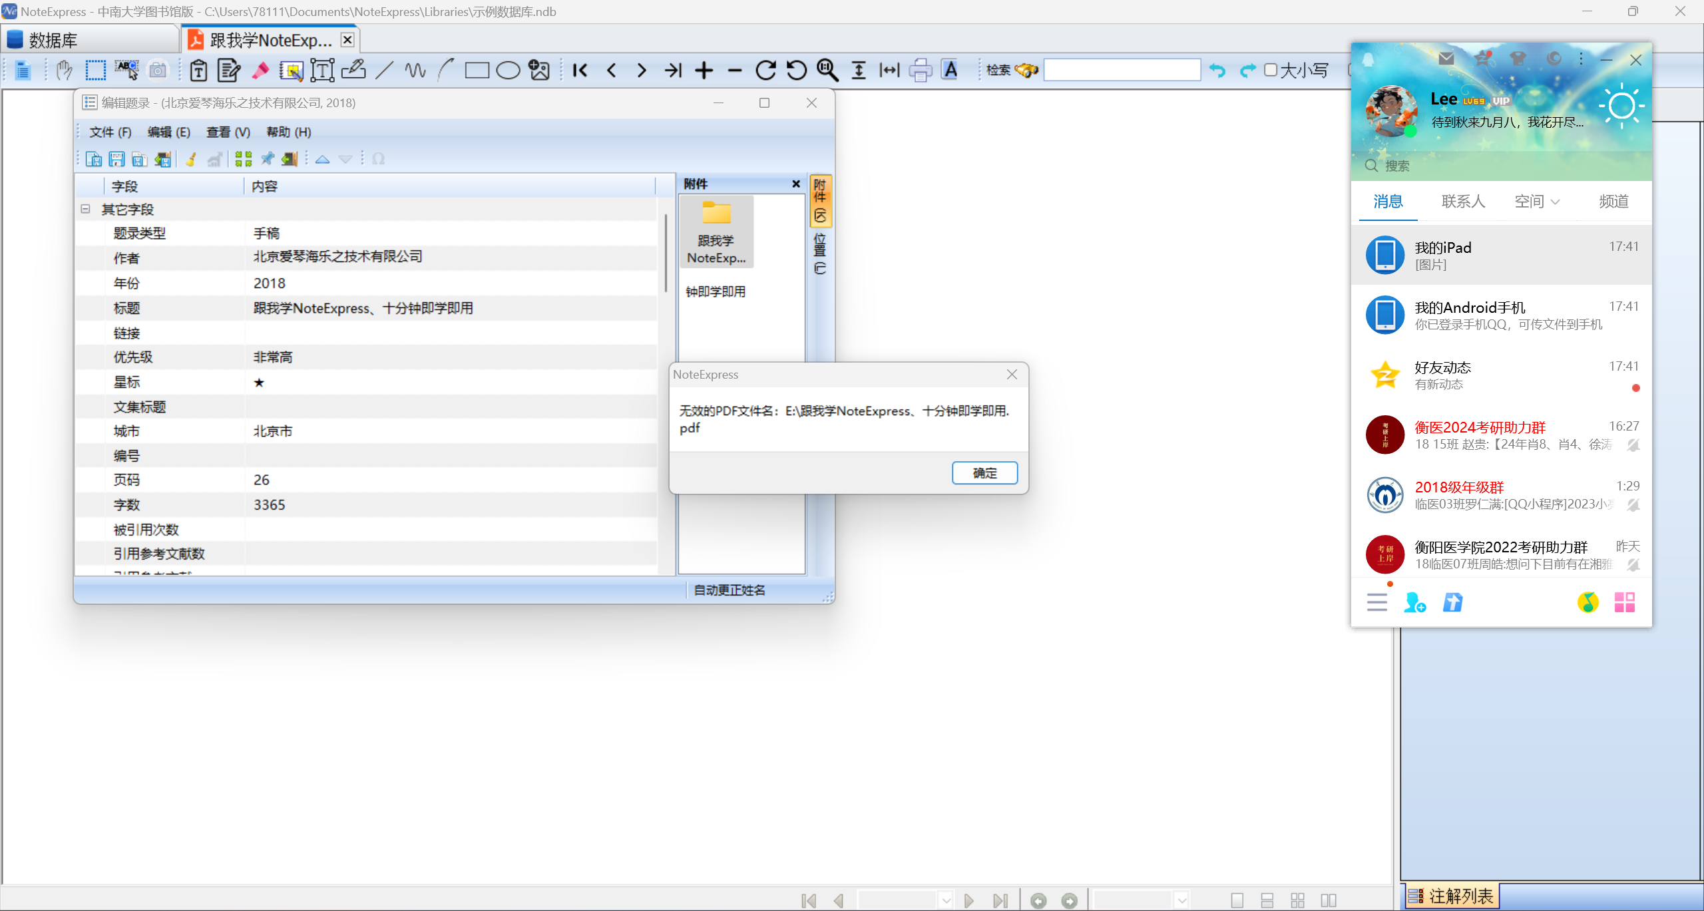The width and height of the screenshot is (1704, 911).
Task: Open QQ main menu hamburger icon
Action: [x=1377, y=602]
